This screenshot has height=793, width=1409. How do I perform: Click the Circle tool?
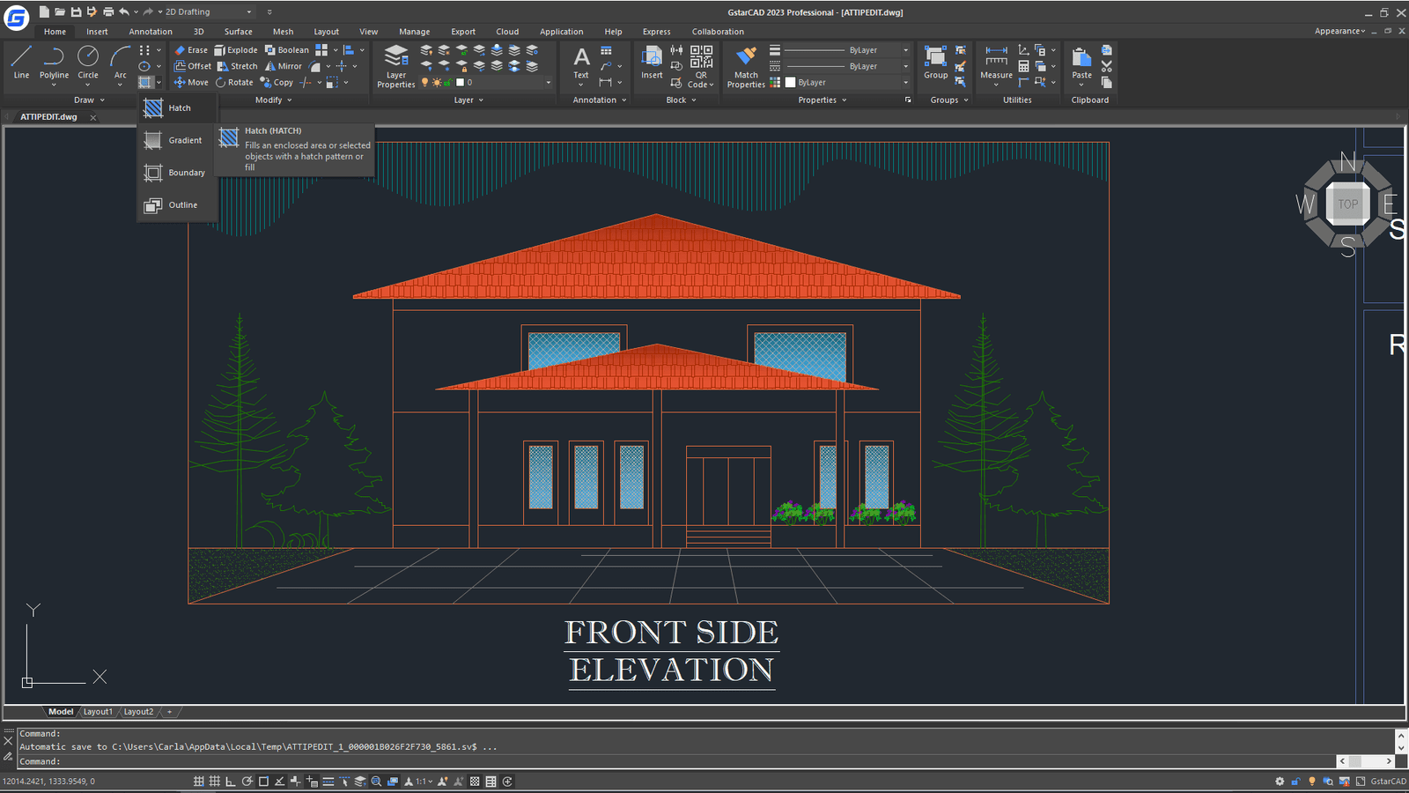coord(88,62)
